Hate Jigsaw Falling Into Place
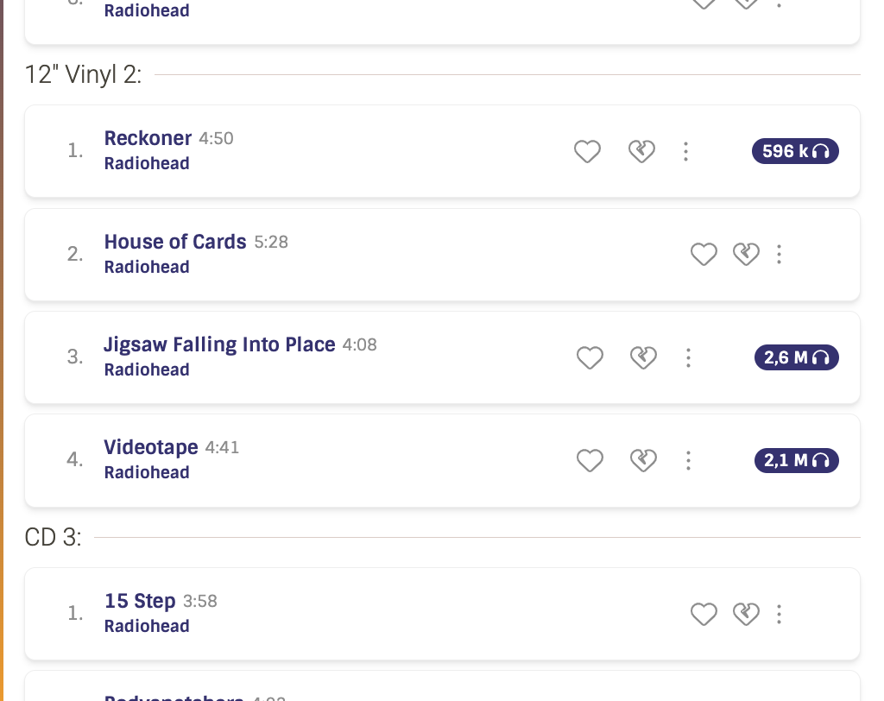884x701 pixels. click(x=643, y=357)
